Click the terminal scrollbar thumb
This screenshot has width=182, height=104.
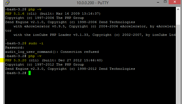pyautogui.click(x=178, y=64)
